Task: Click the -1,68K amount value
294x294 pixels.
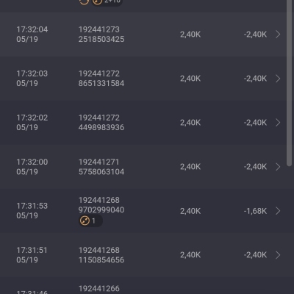Action: coord(255,211)
